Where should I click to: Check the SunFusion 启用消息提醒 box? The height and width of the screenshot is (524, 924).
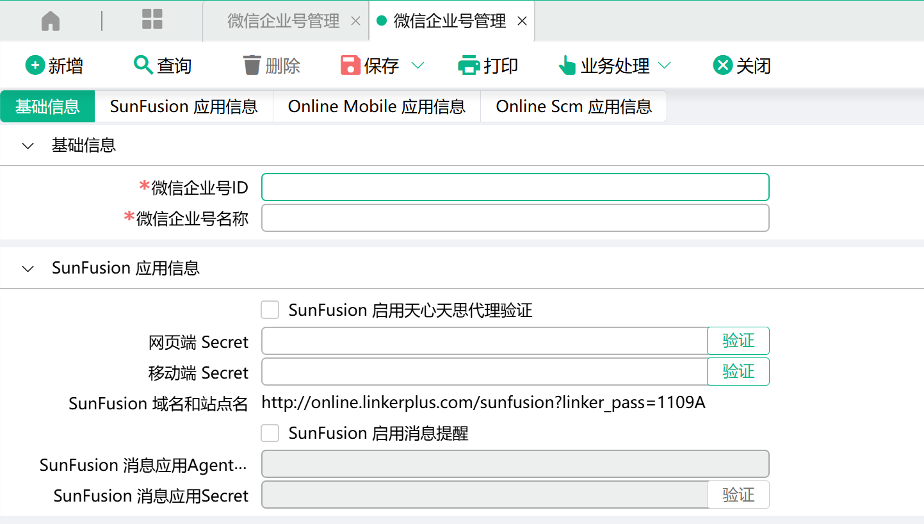coord(270,433)
